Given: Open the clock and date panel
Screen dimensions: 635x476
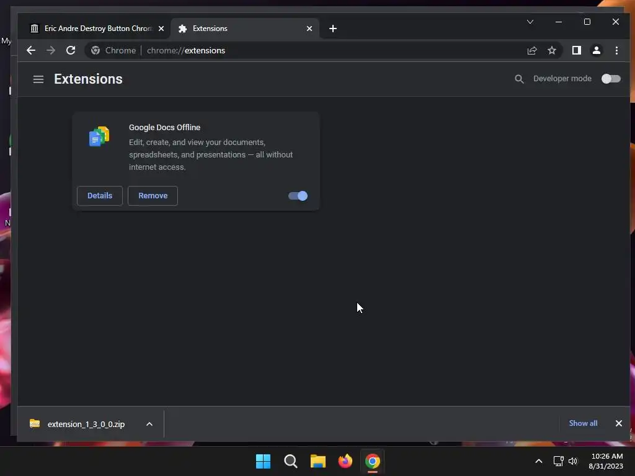Looking at the screenshot, I should pos(606,461).
